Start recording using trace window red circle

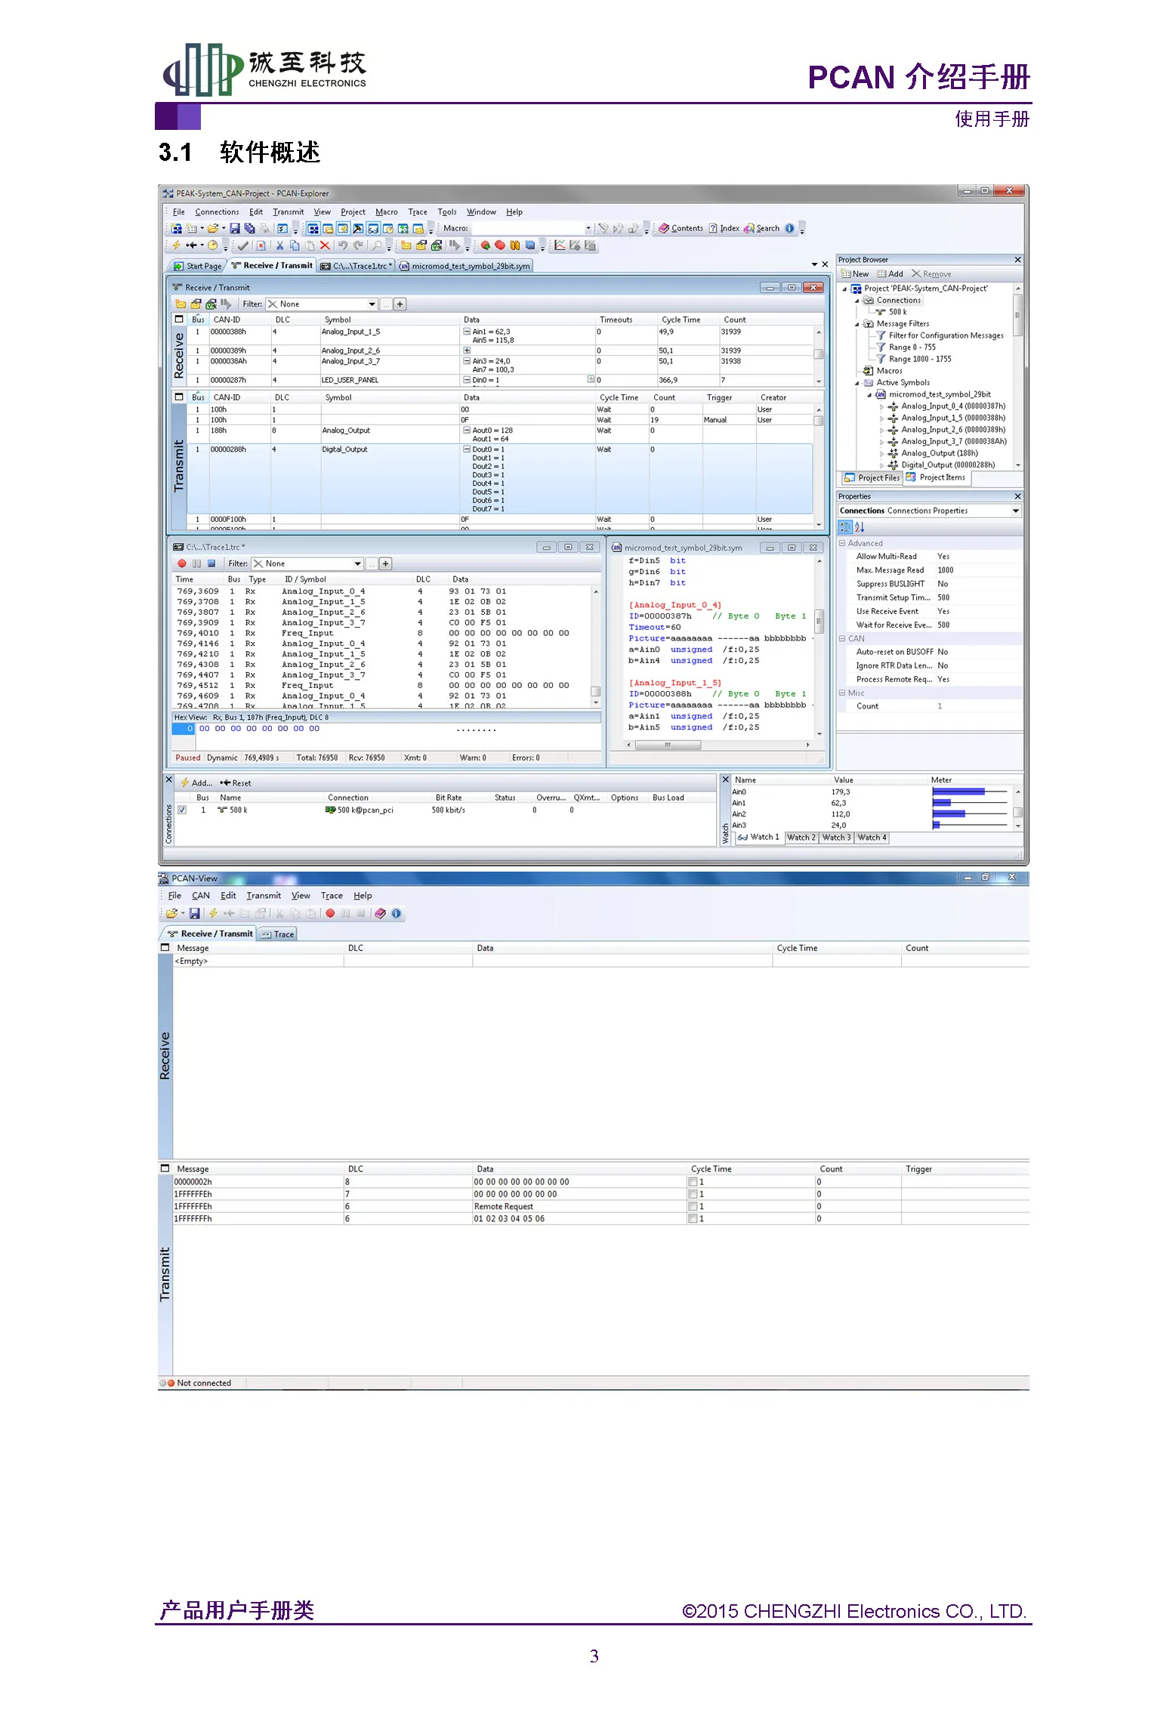point(181,563)
